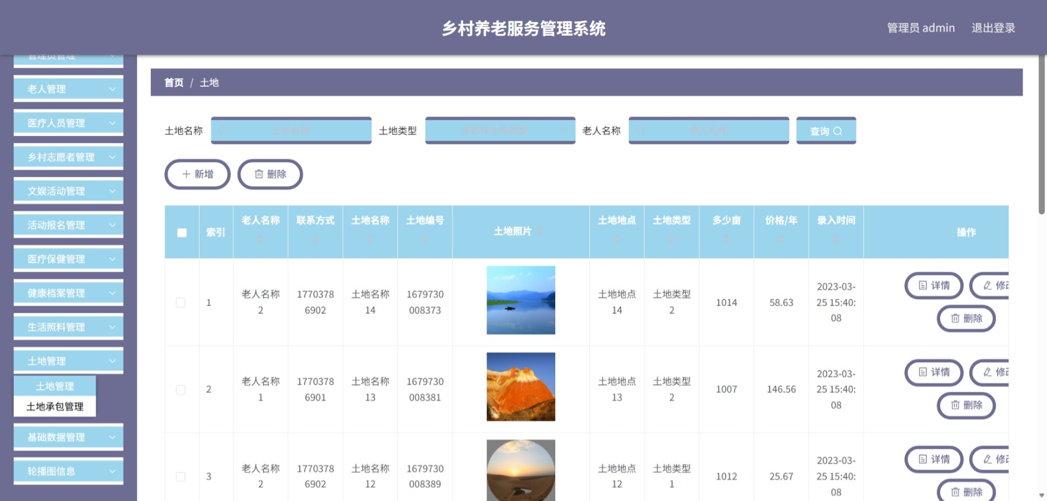Click the search icon in 老人名称 field
Screen dimensions: 1047x501
click(641, 130)
